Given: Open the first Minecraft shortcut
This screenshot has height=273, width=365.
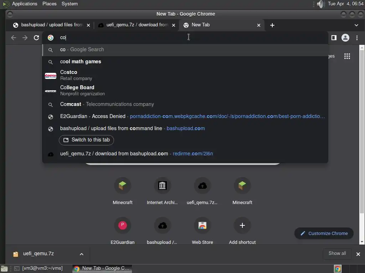Looking at the screenshot, I should click(123, 191).
